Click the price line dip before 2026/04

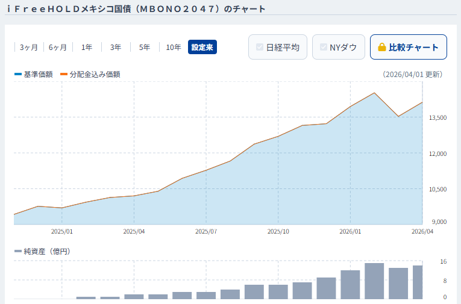tap(398, 116)
